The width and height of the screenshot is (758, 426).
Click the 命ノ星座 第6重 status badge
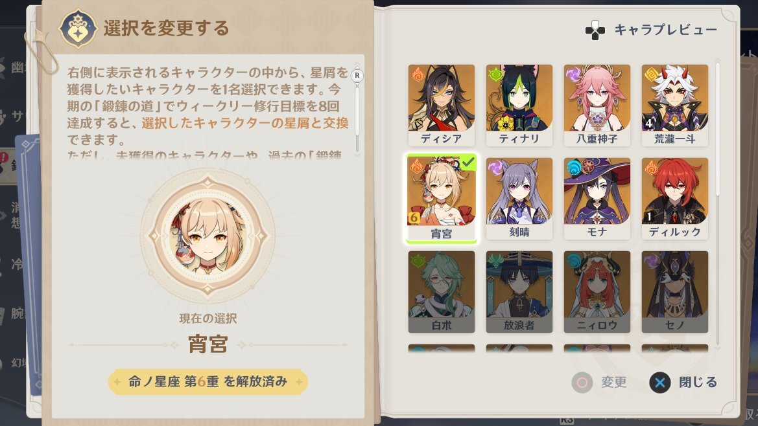coord(208,381)
